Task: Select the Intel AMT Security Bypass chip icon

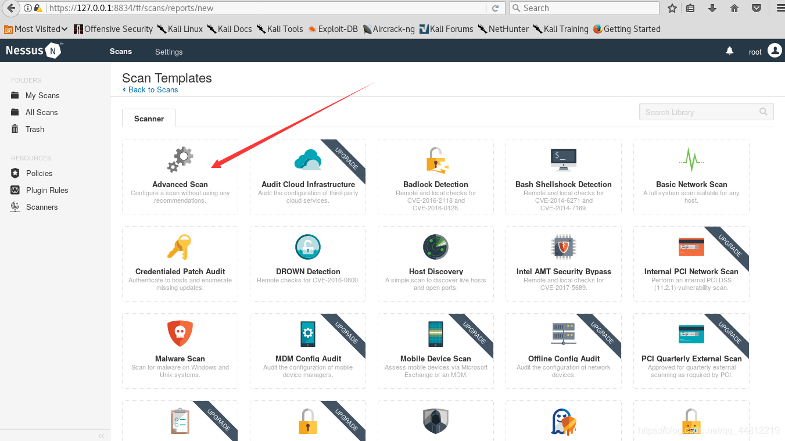Action: pyautogui.click(x=564, y=248)
